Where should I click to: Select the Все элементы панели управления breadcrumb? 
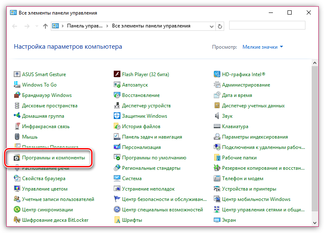click(x=151, y=26)
